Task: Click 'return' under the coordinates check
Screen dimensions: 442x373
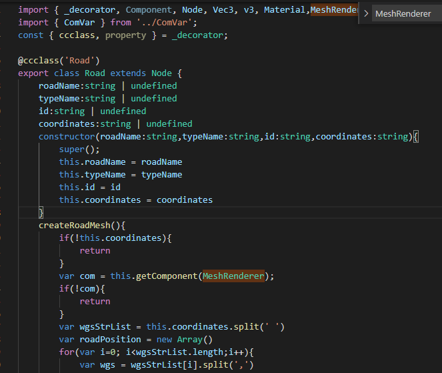Action: point(95,251)
